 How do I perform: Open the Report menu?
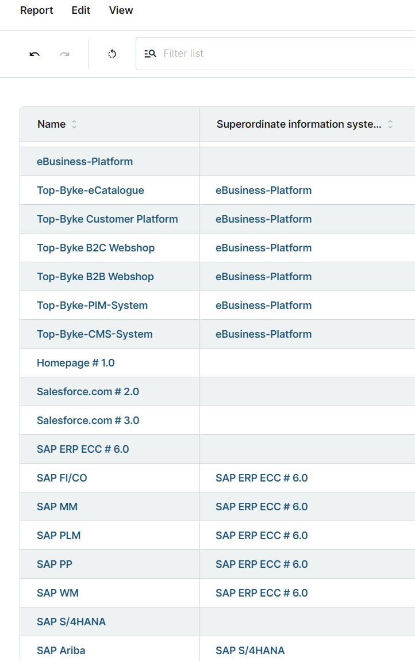(x=36, y=10)
